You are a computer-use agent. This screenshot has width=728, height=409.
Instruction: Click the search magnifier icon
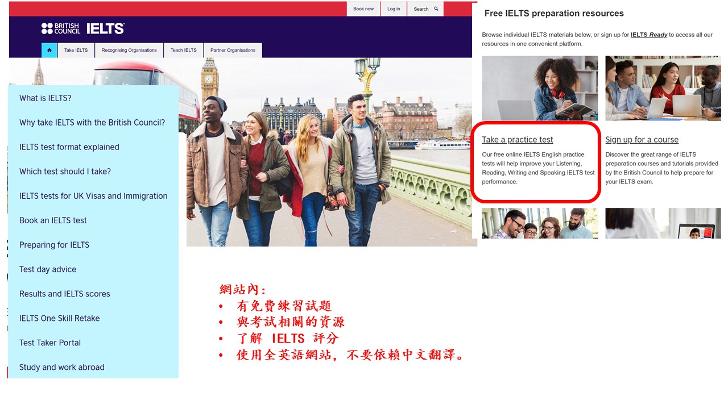coord(436,9)
